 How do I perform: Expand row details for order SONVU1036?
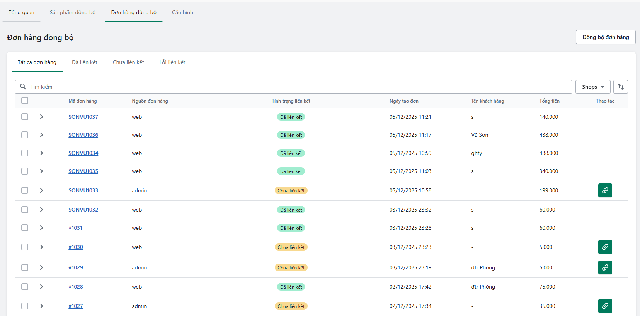pyautogui.click(x=41, y=135)
